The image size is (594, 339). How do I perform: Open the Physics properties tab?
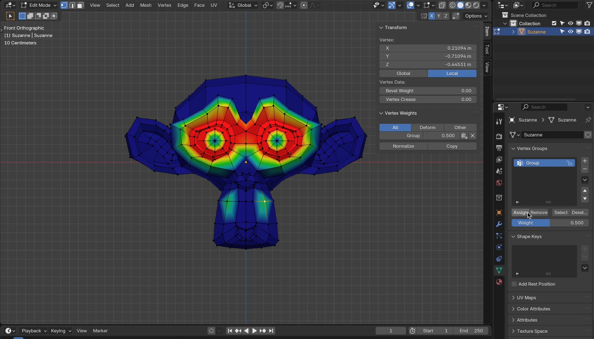tap(499, 247)
